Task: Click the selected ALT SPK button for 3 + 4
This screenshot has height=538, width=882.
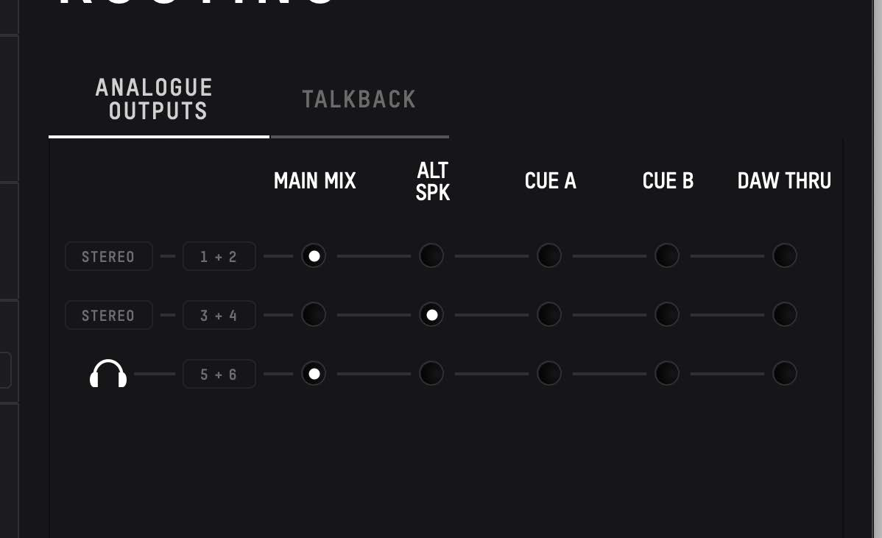Action: 431,314
